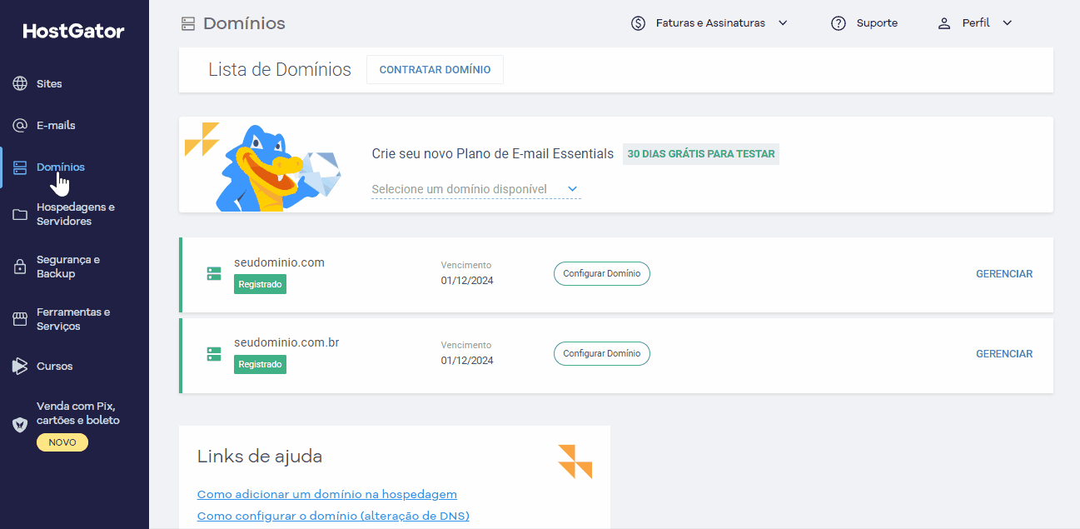The height and width of the screenshot is (529, 1080).
Task: Click the Ferramentas e Serviços store icon
Action: (20, 319)
